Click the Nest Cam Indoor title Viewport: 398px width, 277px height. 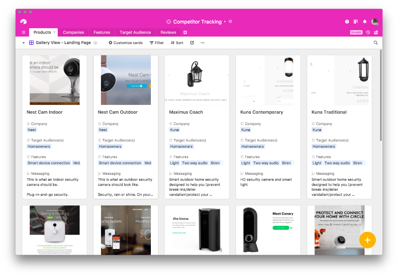click(45, 112)
